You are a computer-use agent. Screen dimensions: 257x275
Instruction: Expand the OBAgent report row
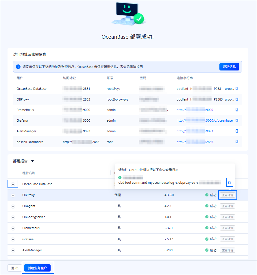pyautogui.click(x=13, y=206)
